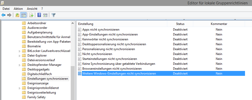Click the folder icon of Aufgabenplanung

click(x=24, y=32)
